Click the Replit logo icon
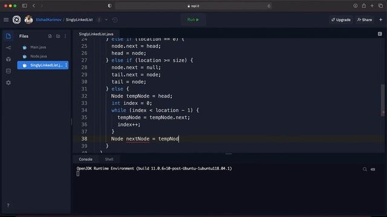The height and width of the screenshot is (217, 387). [16, 20]
